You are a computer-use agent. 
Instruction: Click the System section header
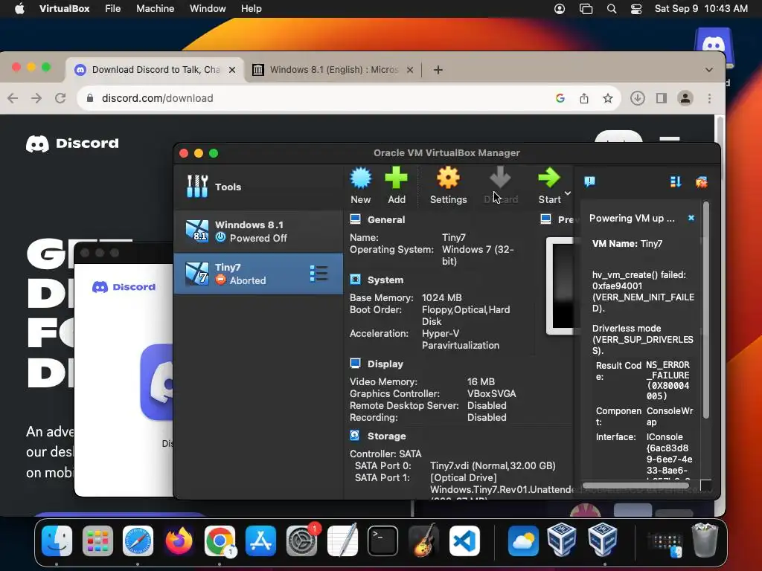click(x=385, y=280)
